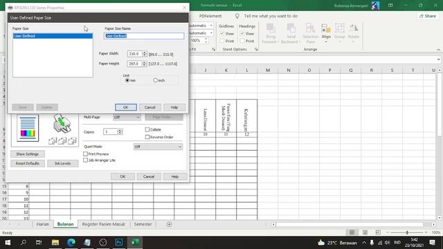Select the mm unit radio button
Screen dimensions: 443x249
click(127, 80)
